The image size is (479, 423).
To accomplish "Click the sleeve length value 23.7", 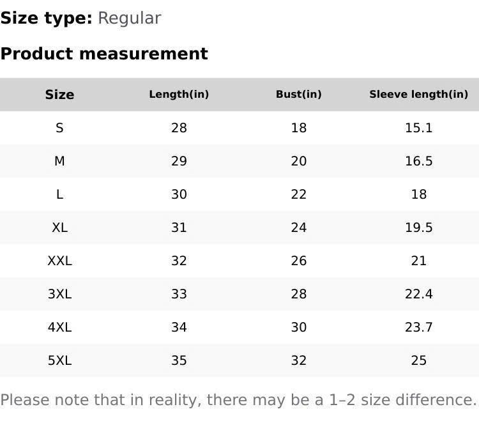I will click(x=418, y=327).
